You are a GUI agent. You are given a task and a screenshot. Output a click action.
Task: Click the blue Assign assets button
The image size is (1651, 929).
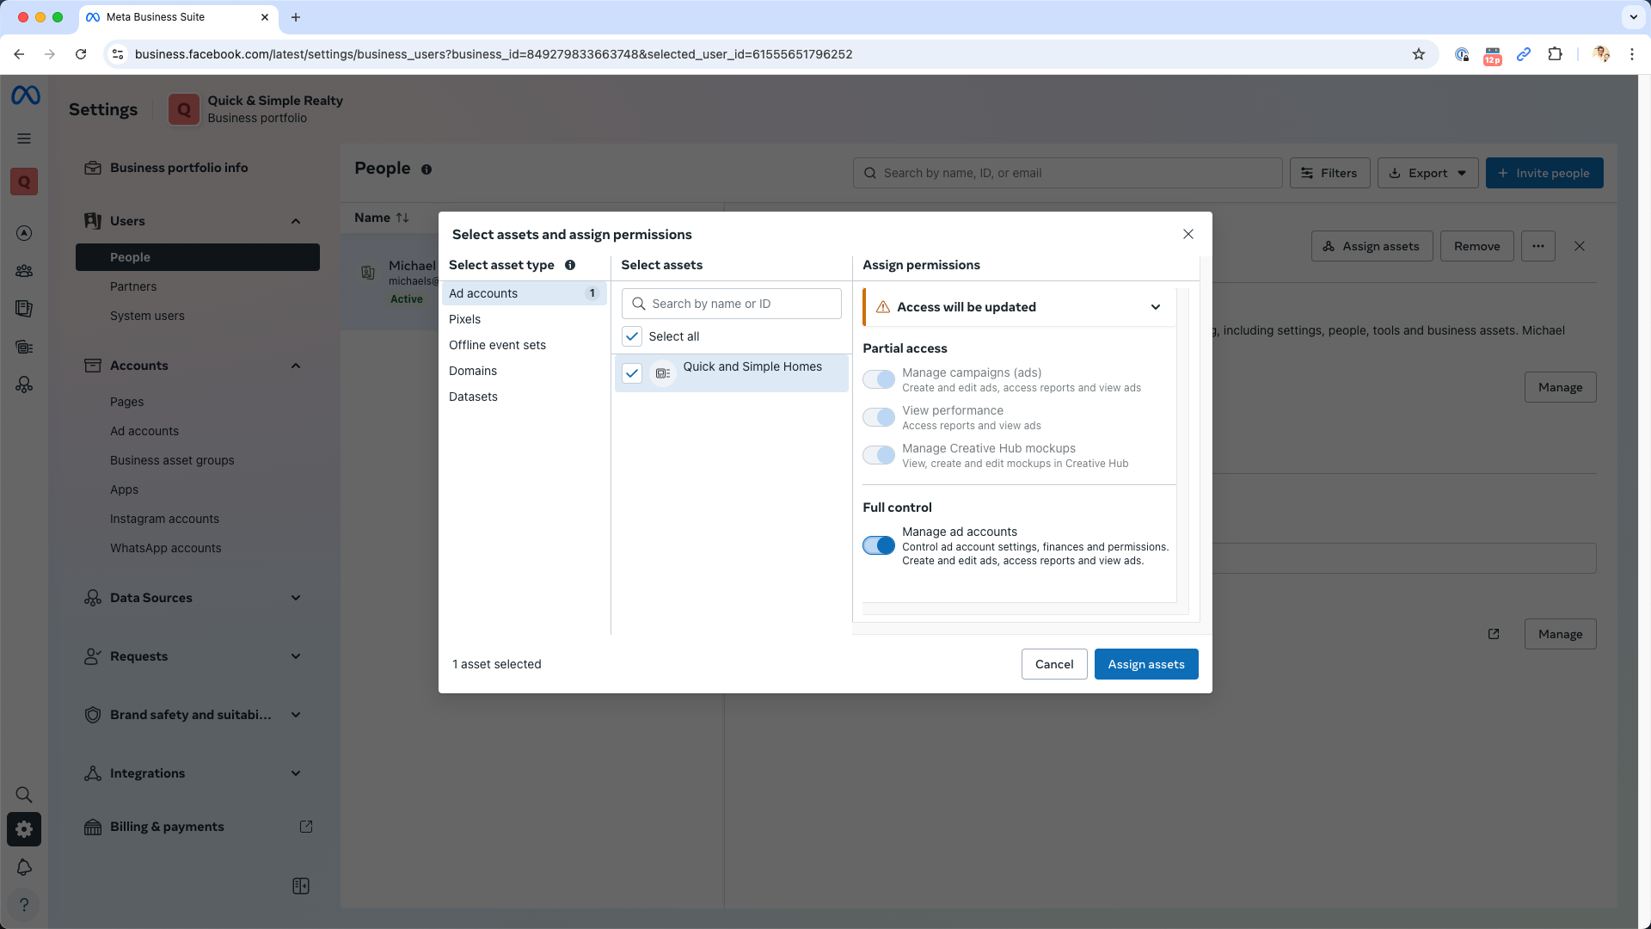pos(1146,664)
